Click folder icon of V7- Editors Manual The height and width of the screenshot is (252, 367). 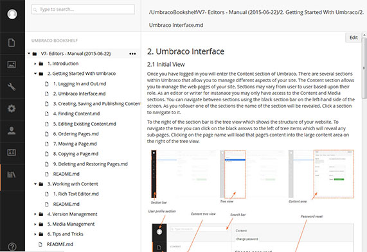[35, 54]
